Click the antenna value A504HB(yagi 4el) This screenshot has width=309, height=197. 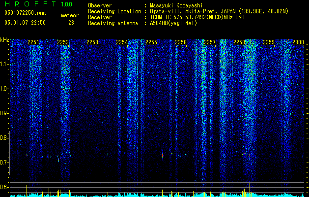point(173,23)
